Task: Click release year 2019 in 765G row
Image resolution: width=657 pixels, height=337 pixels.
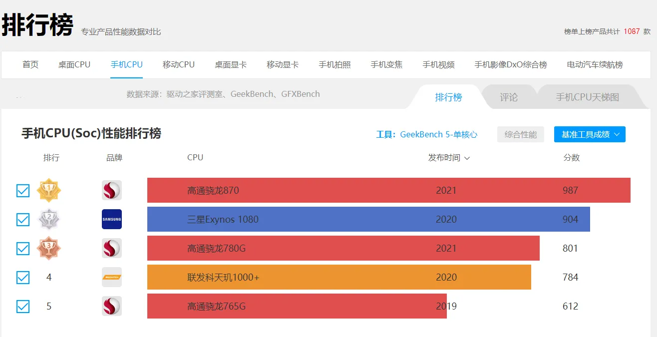Action: pyautogui.click(x=446, y=306)
